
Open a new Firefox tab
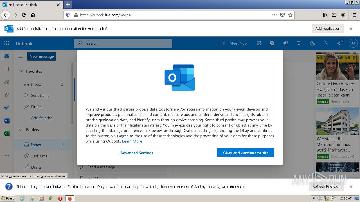pyautogui.click(x=68, y=4)
